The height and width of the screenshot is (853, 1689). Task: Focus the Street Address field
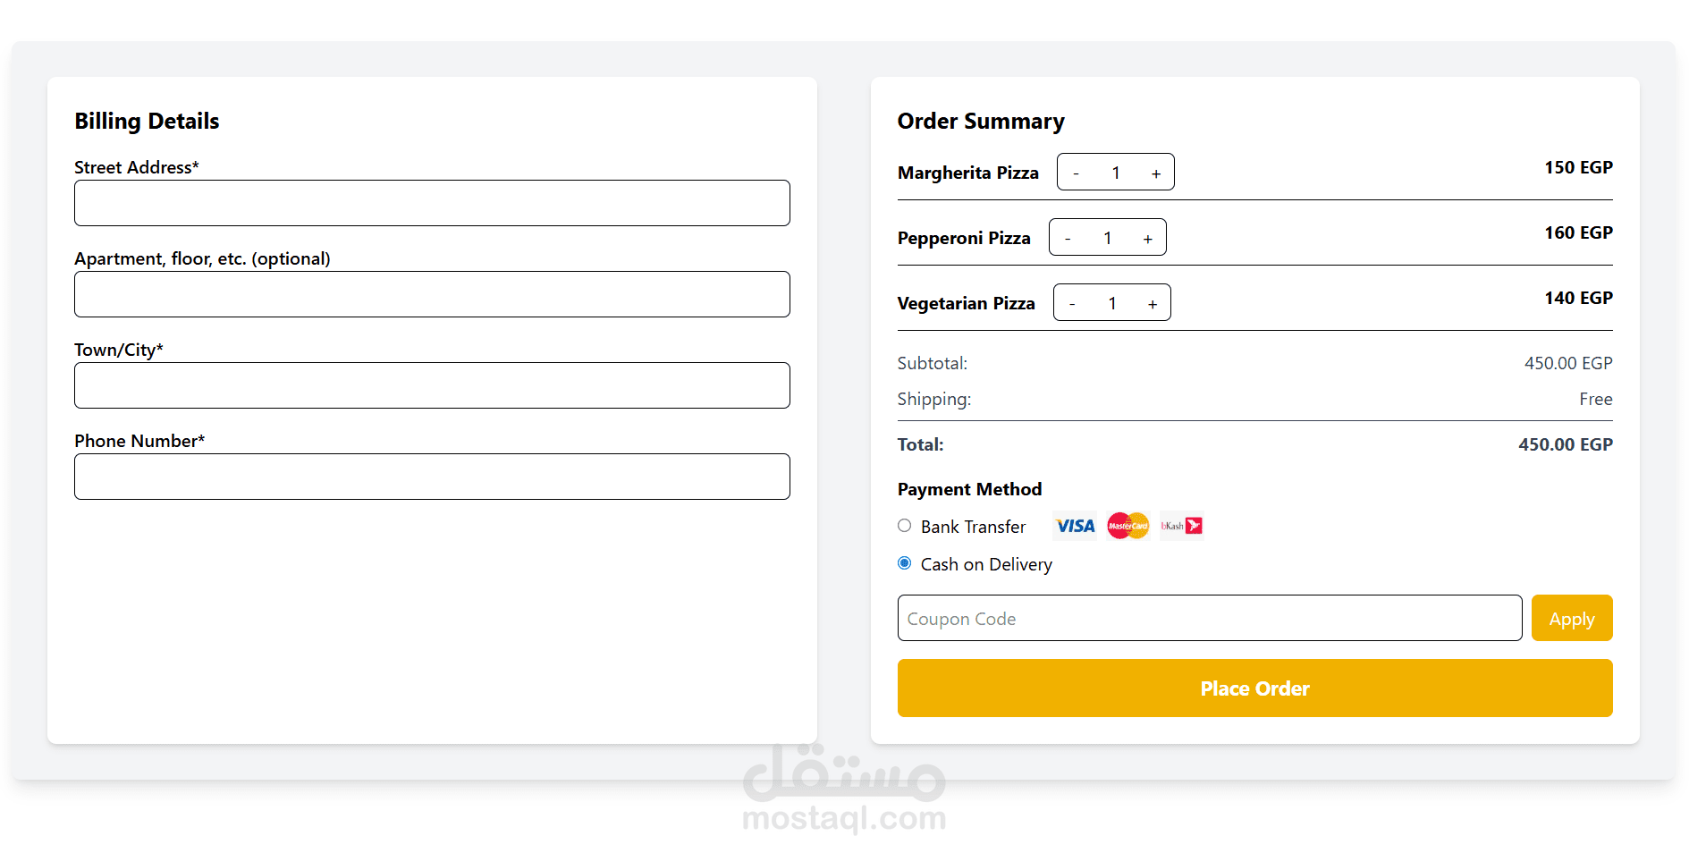click(432, 203)
